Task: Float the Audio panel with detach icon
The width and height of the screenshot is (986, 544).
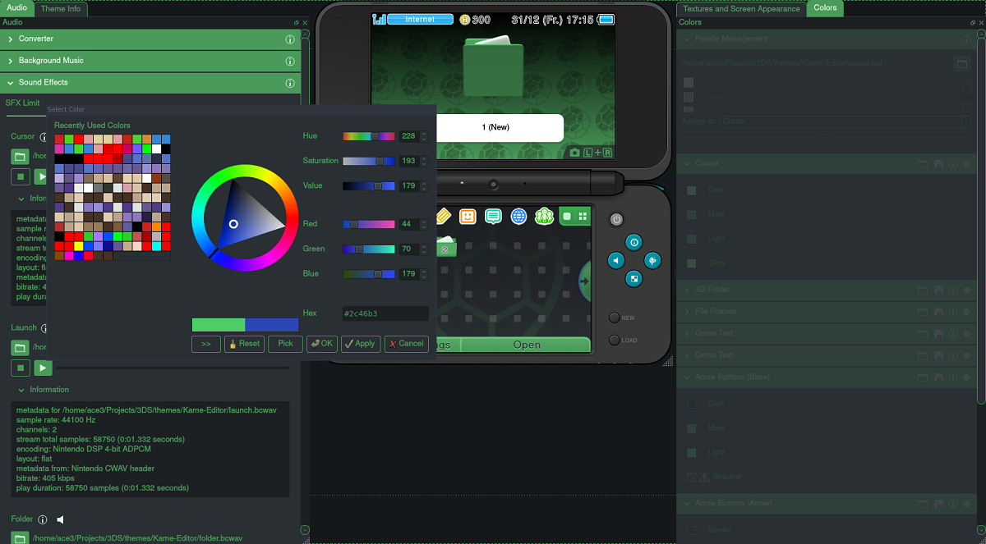Action: coord(297,23)
